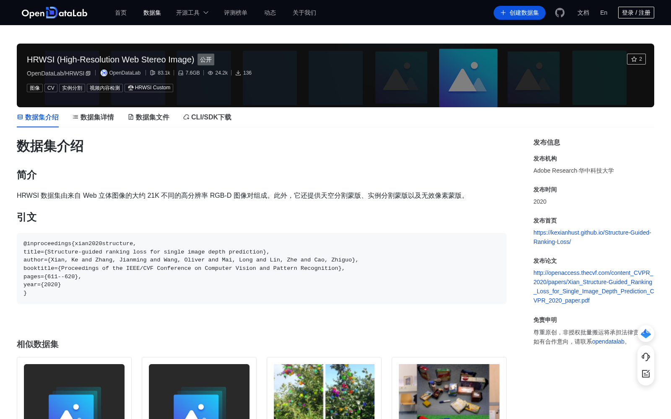The image size is (671, 419).
Task: Open the kexianhust.github.io homepage link
Action: click(x=592, y=237)
